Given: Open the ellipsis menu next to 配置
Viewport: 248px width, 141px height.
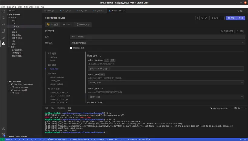Looking at the screenshot, I should click(x=222, y=18).
